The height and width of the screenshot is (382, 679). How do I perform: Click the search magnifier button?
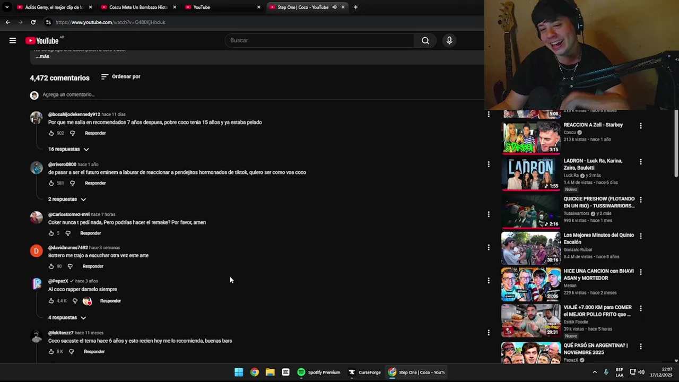click(x=425, y=40)
